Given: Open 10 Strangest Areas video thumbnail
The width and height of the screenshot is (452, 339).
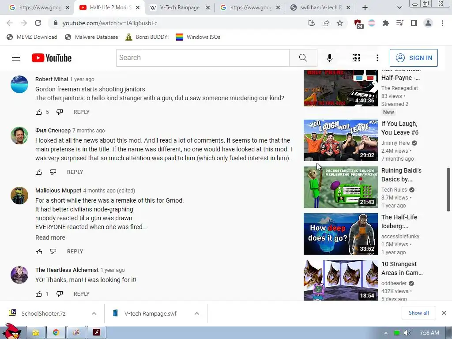Looking at the screenshot, I should coord(340,280).
